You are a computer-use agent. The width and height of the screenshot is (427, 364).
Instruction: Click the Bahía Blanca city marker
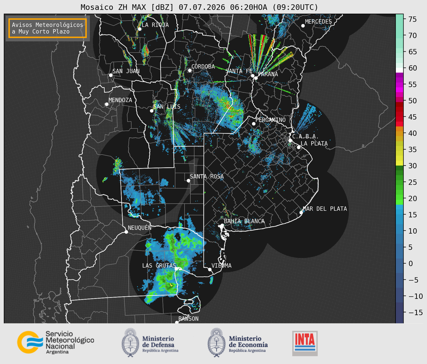click(x=222, y=225)
